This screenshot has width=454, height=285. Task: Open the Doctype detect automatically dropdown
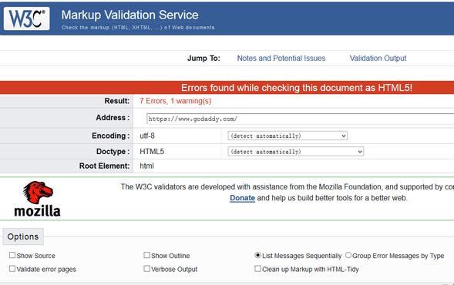coord(296,152)
